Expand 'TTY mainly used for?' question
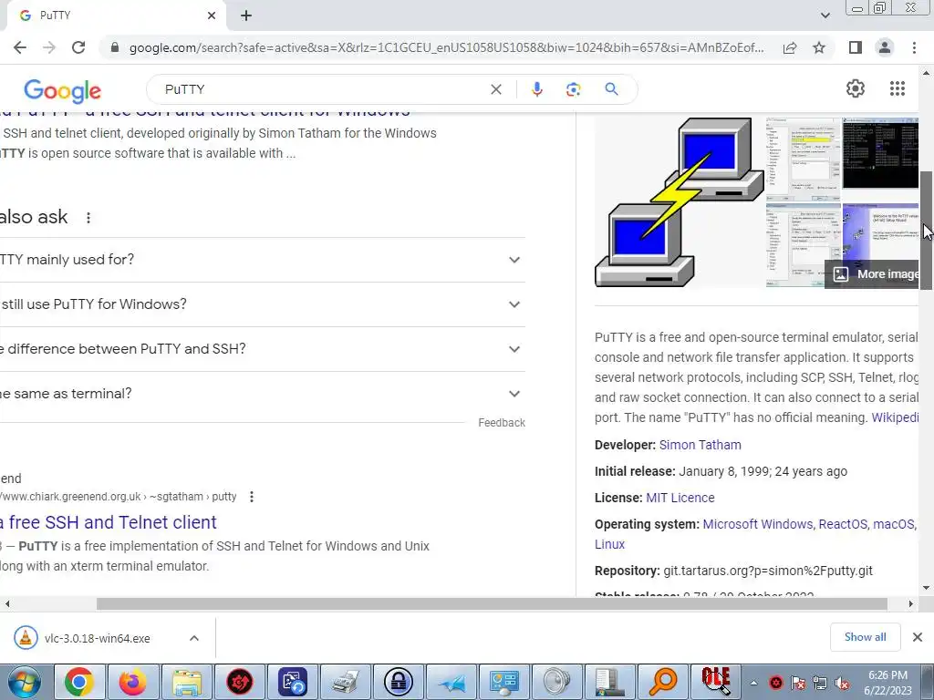 [x=262, y=260]
